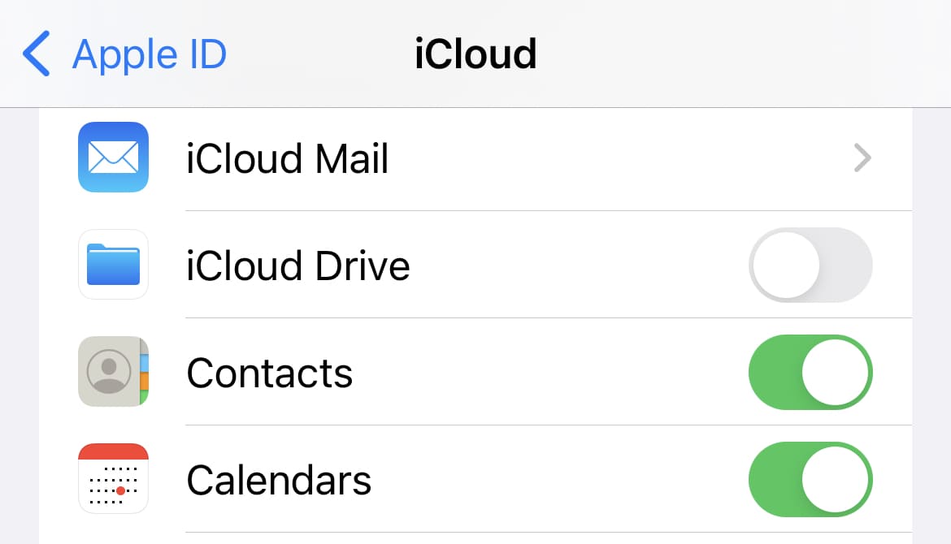Tap the red dot on Calendars icon
This screenshot has height=544, width=951.
point(120,490)
